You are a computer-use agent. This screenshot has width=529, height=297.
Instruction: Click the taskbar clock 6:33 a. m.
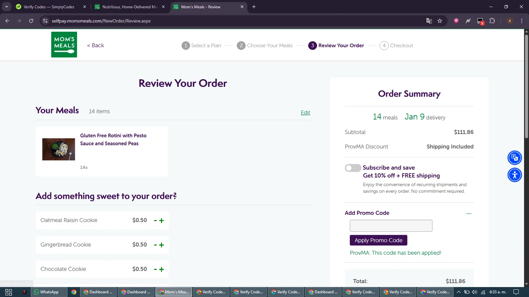pyautogui.click(x=498, y=292)
